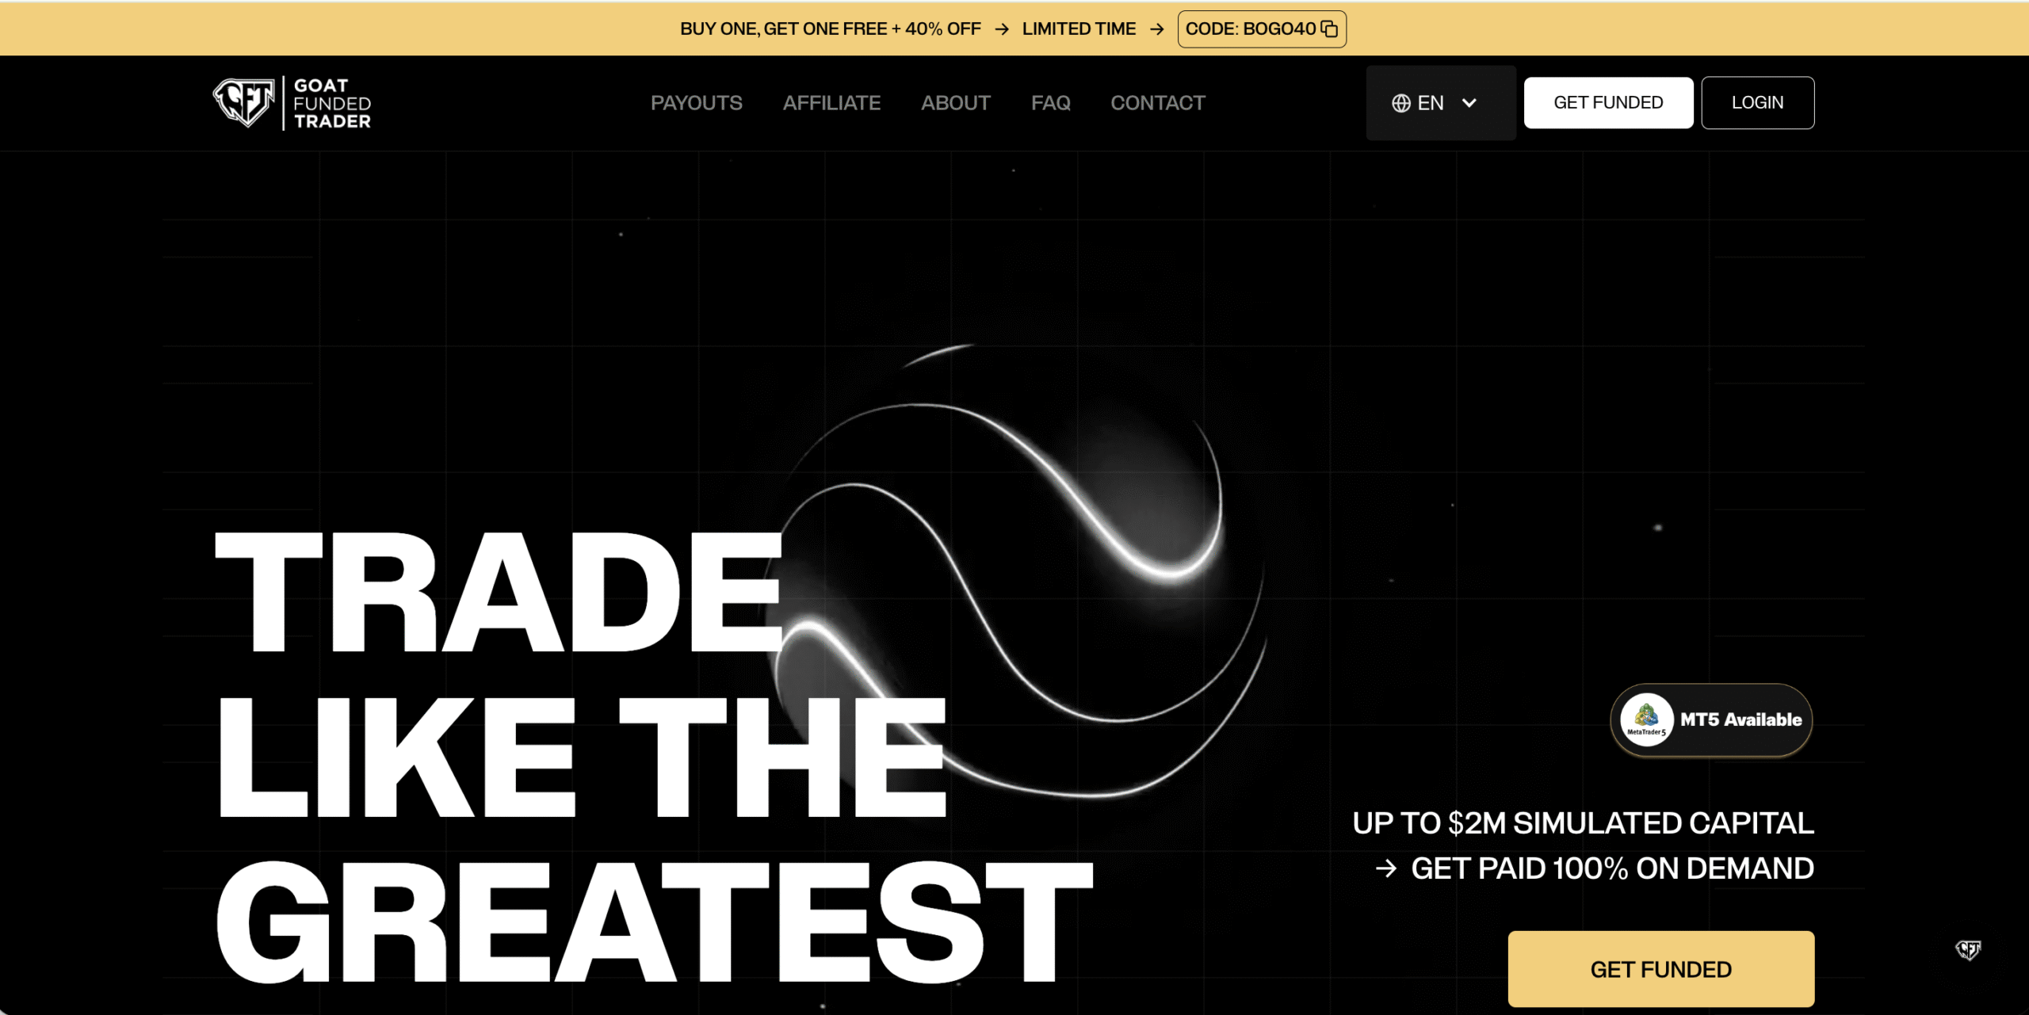Image resolution: width=2029 pixels, height=1015 pixels.
Task: Click the globe language icon
Action: point(1400,103)
